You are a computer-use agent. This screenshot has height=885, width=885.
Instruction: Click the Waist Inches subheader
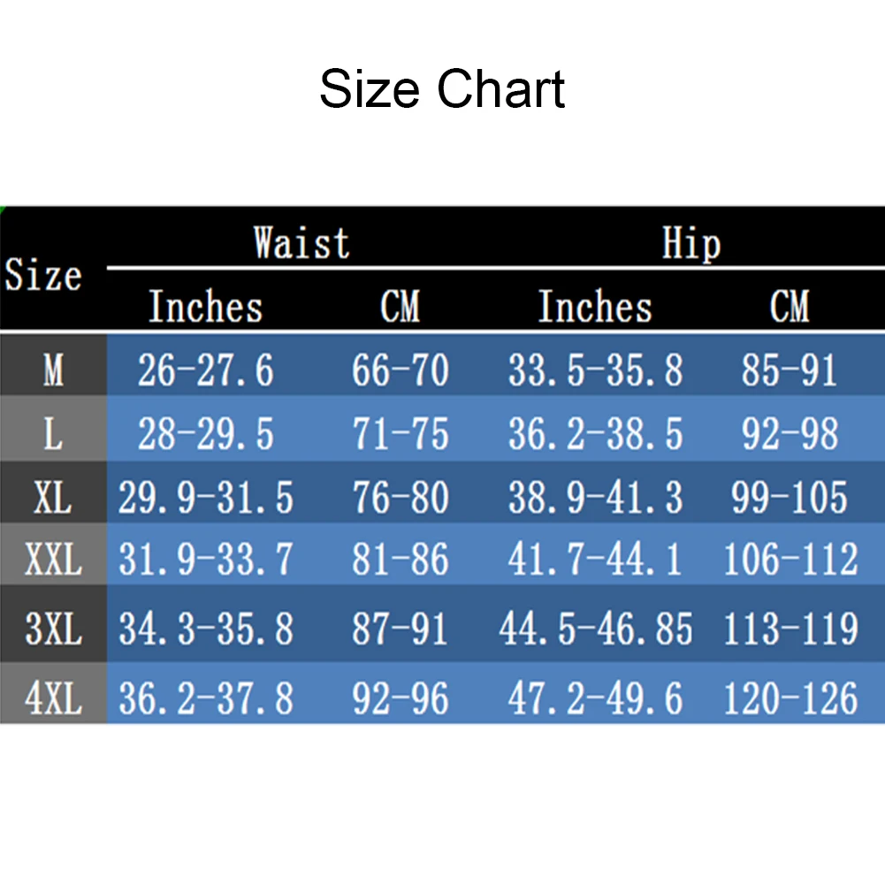[205, 306]
